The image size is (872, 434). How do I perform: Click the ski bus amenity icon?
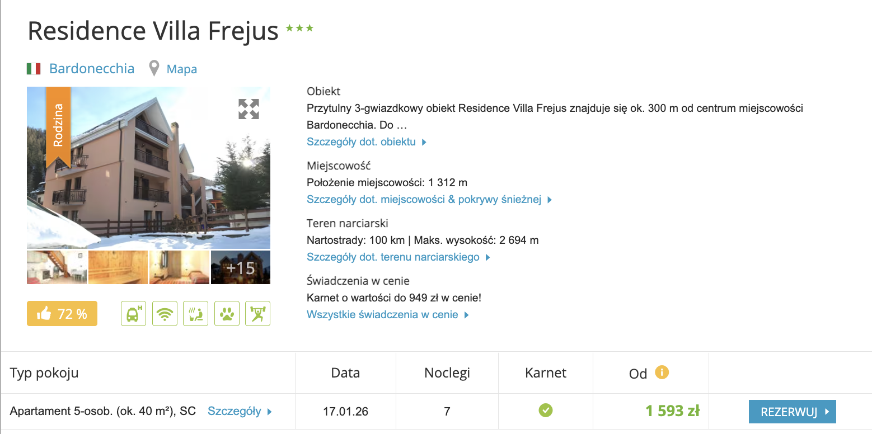click(x=133, y=314)
